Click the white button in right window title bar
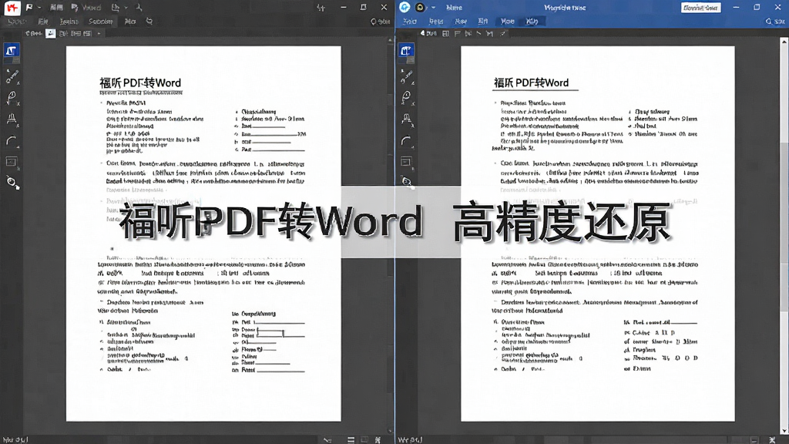 coord(700,8)
